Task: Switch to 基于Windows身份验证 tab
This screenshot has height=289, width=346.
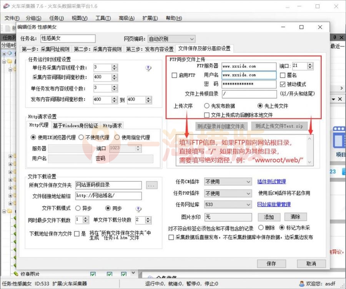Action: point(75,126)
